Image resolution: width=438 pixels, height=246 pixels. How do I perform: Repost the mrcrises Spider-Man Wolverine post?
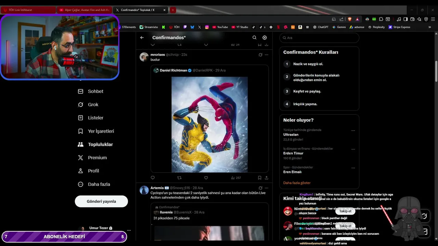pyautogui.click(x=179, y=178)
